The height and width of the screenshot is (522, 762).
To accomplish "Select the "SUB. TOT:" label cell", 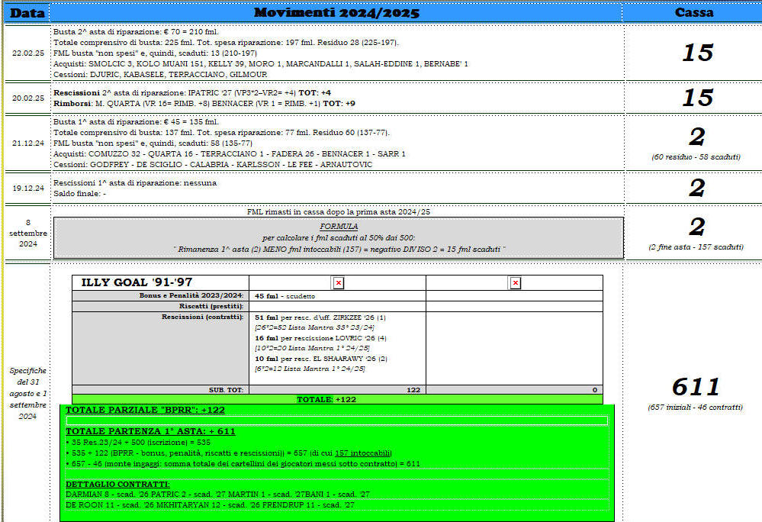I will (x=226, y=389).
